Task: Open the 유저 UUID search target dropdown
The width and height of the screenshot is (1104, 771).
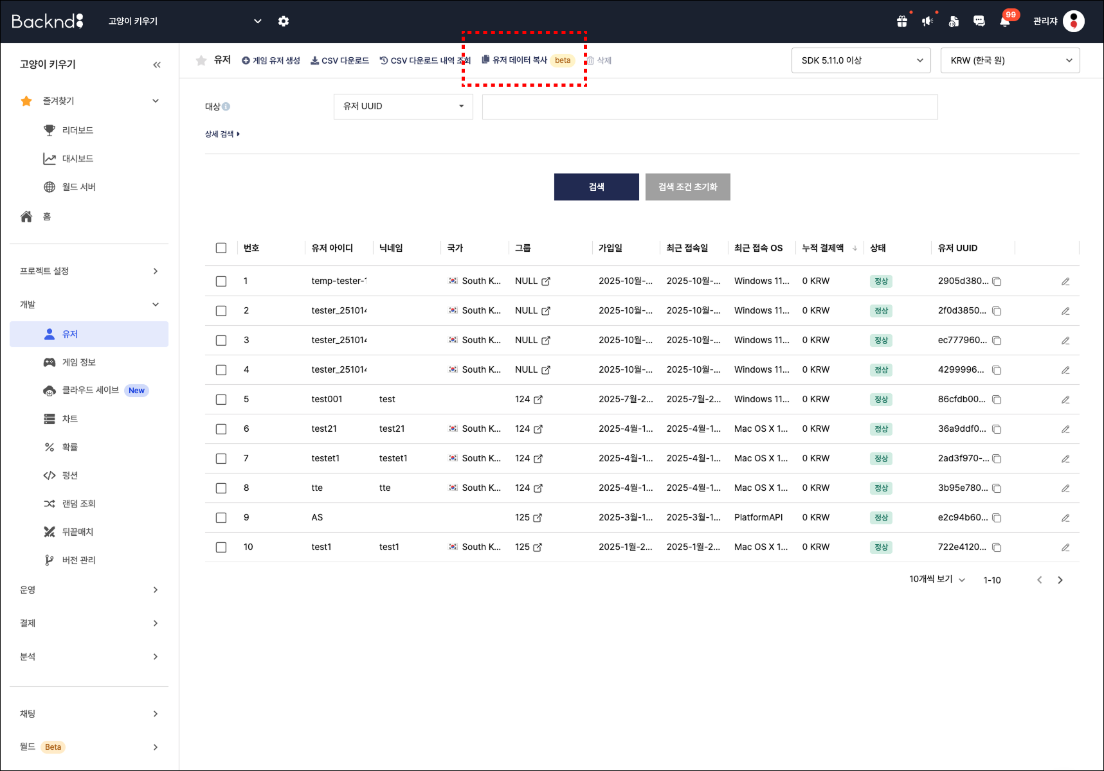Action: coord(403,107)
